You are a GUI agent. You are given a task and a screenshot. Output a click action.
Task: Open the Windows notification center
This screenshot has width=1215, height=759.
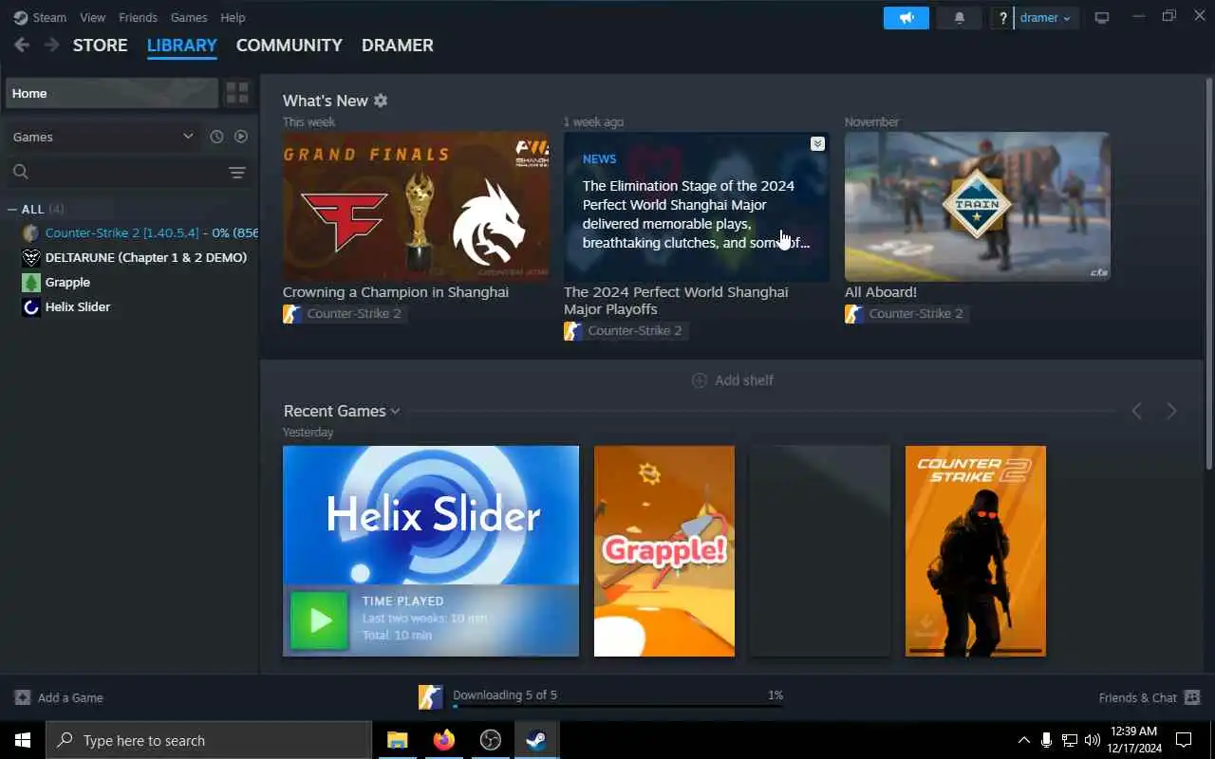coord(1184,740)
